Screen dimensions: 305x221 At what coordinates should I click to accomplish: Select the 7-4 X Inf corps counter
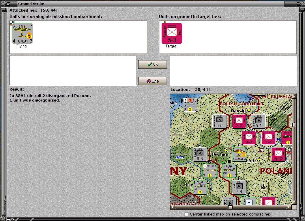[239, 187]
